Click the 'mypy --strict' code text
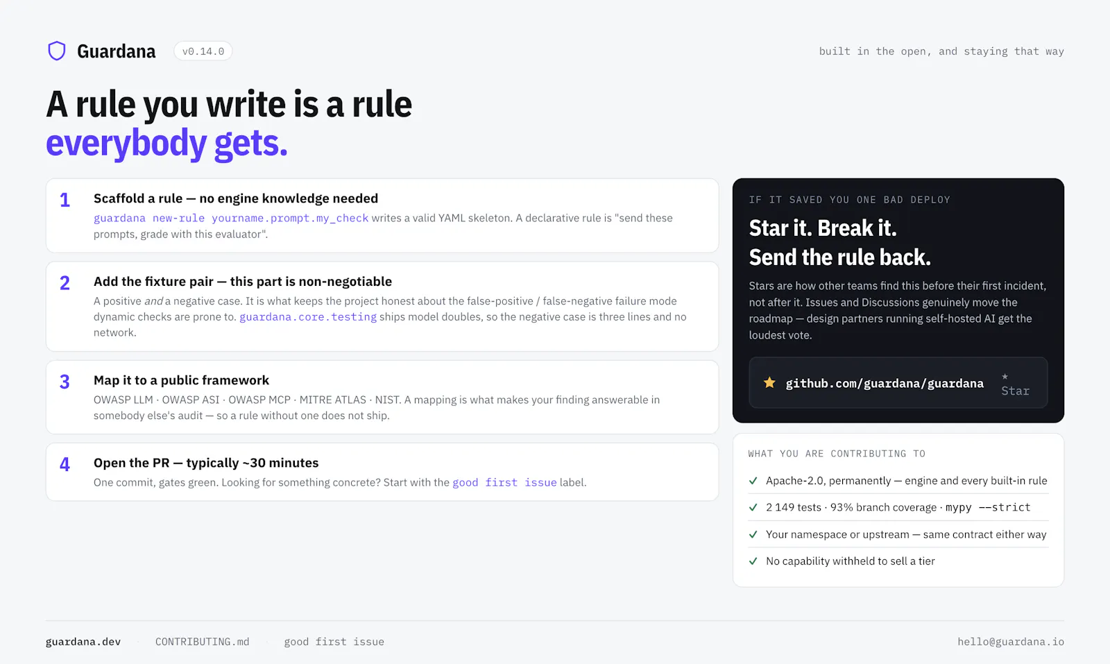 (x=988, y=507)
